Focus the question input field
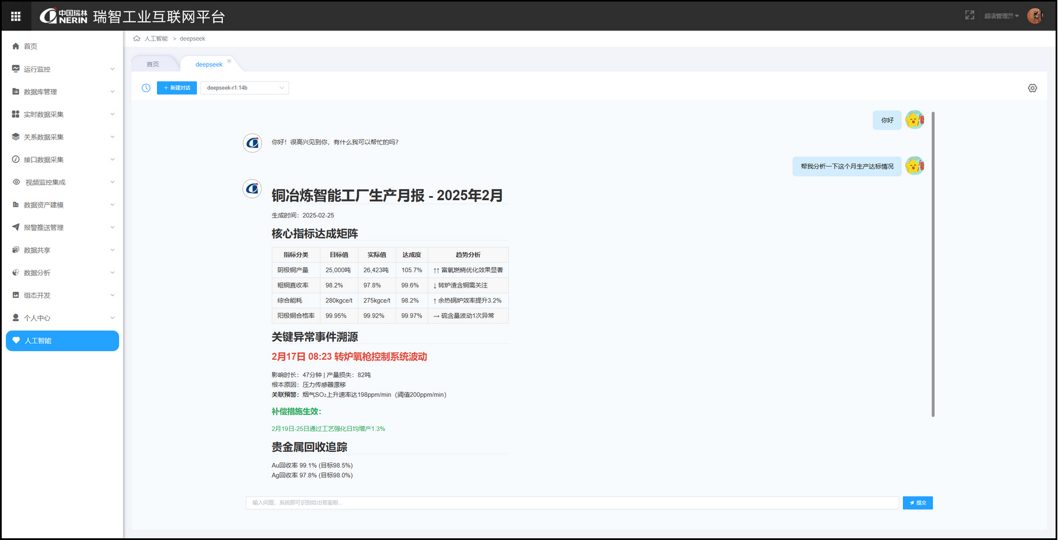The height and width of the screenshot is (540, 1058). pos(572,503)
